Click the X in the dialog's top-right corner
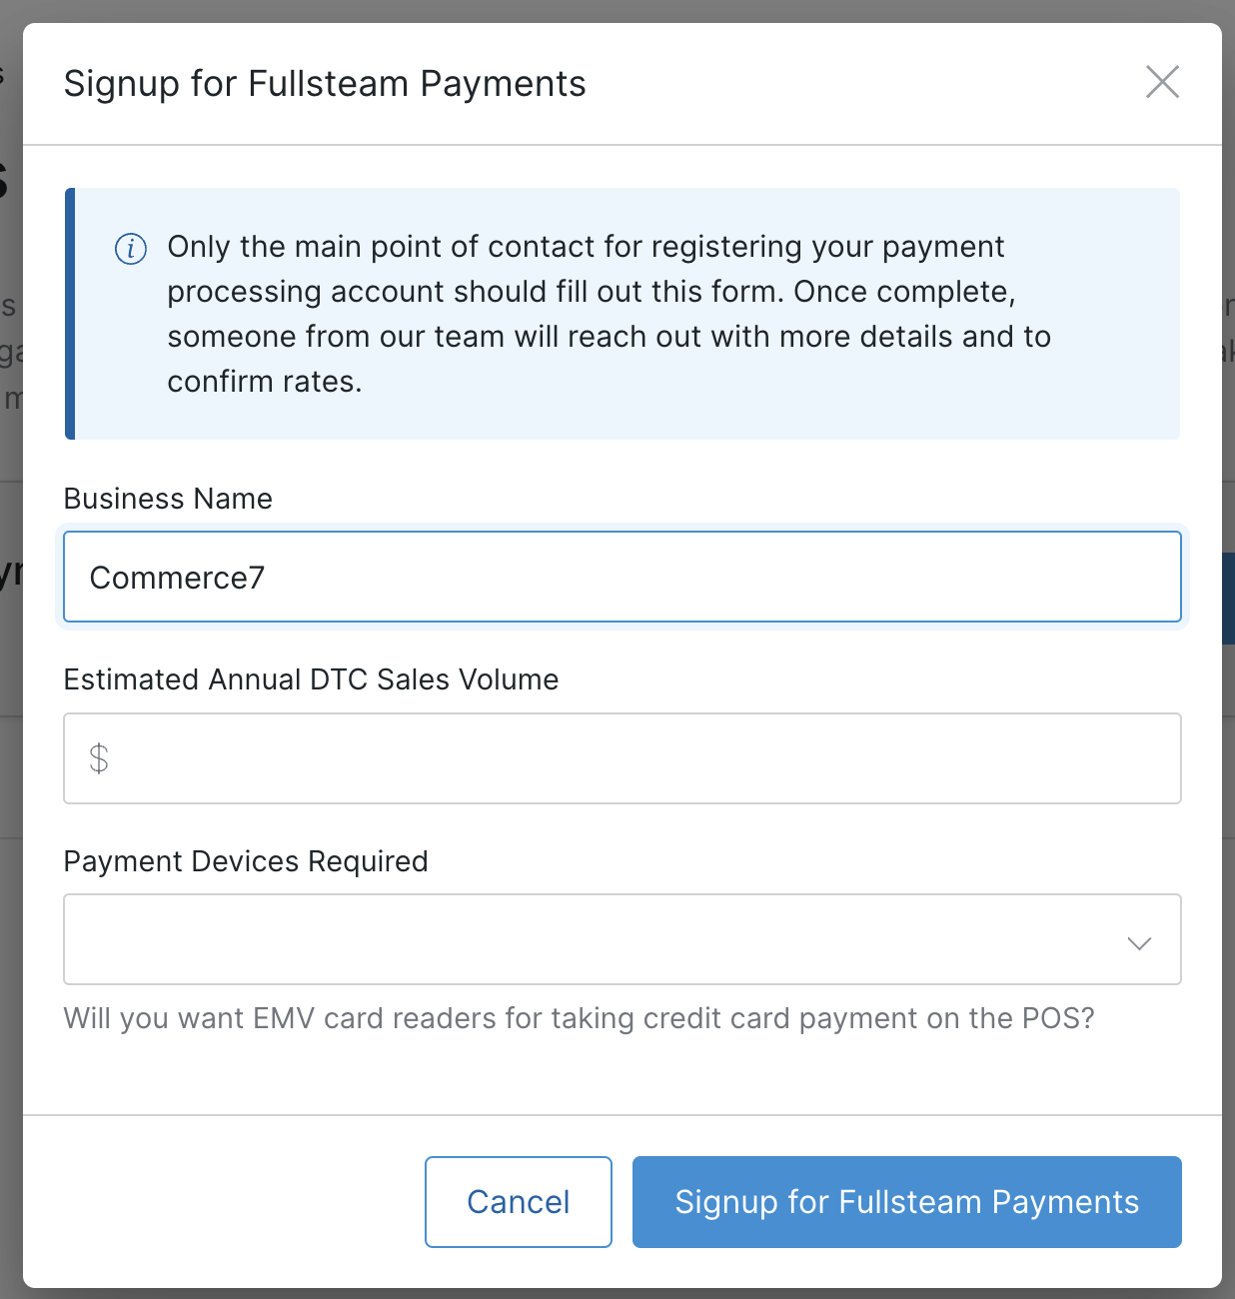The height and width of the screenshot is (1299, 1235). coord(1162,83)
